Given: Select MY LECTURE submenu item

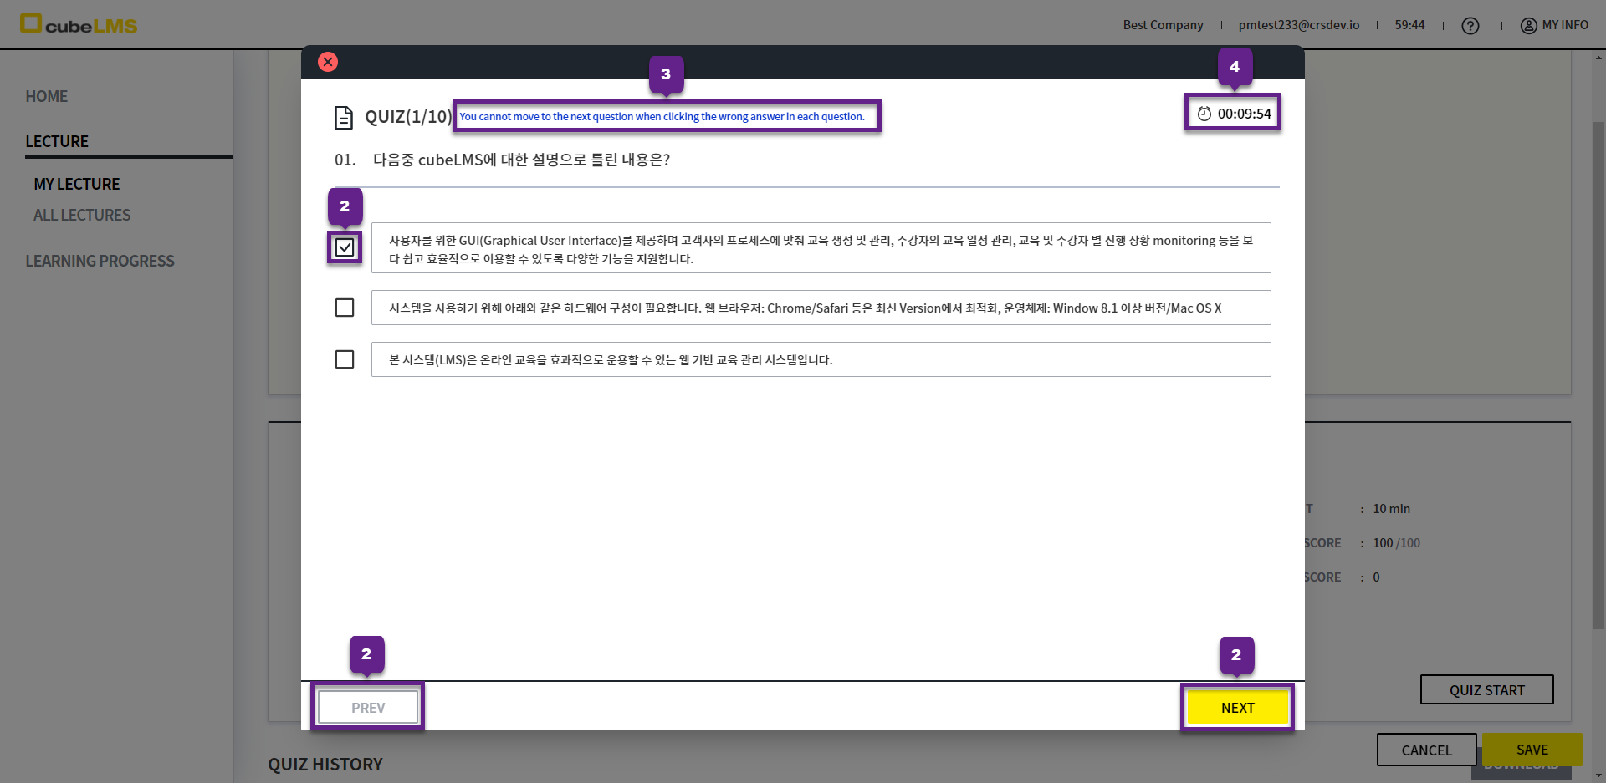Looking at the screenshot, I should point(77,184).
